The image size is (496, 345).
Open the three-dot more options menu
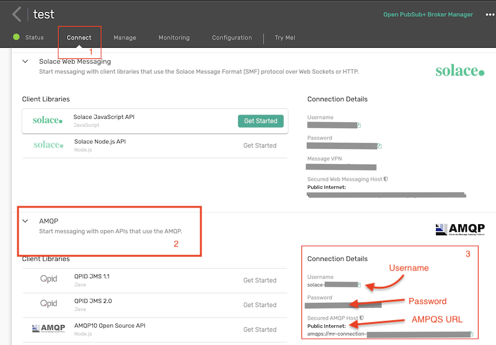tap(490, 14)
